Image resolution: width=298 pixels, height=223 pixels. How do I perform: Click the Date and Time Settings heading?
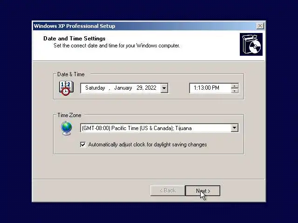tap(74, 39)
